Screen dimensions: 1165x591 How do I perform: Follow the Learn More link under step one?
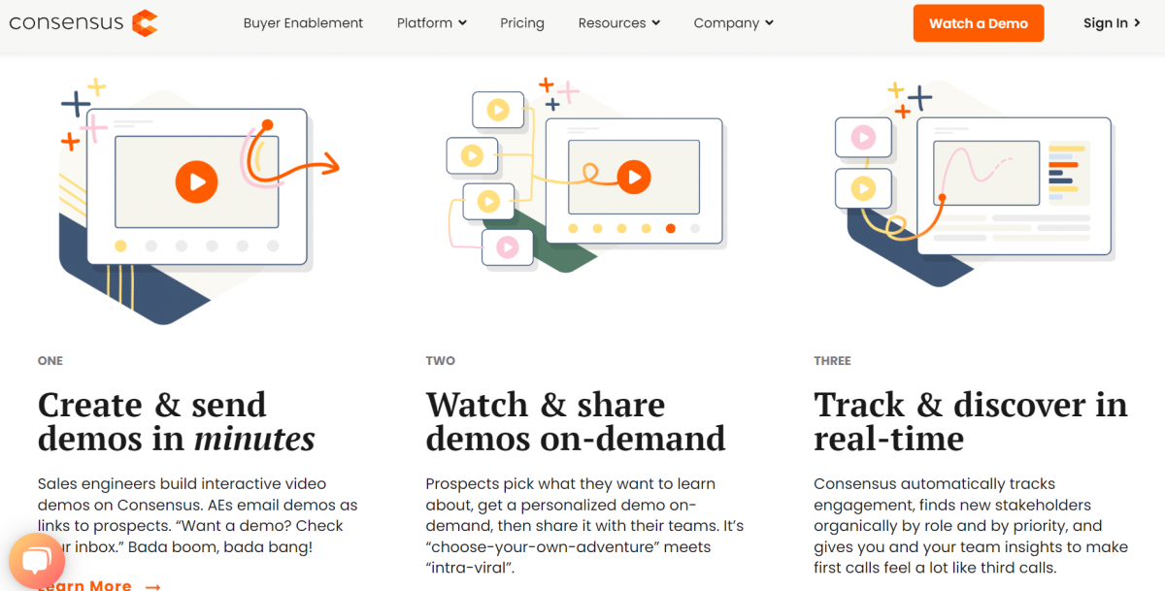(99, 585)
